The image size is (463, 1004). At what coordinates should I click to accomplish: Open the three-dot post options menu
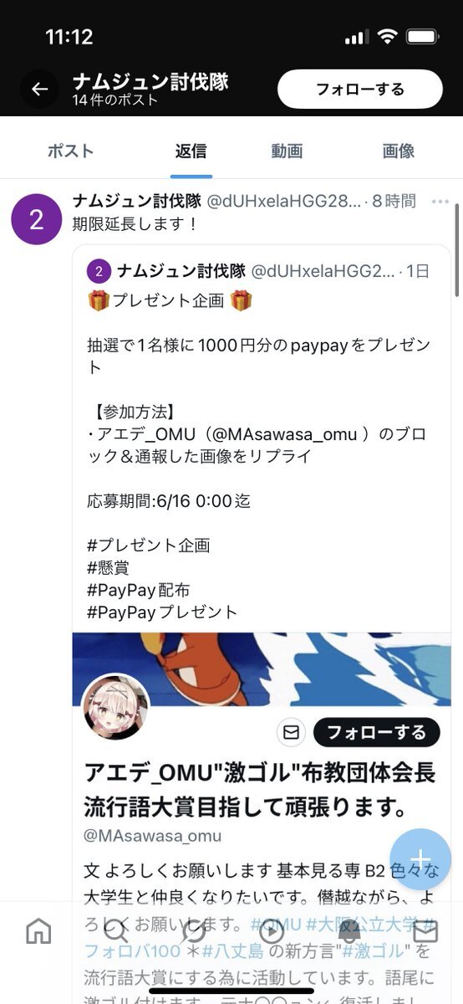click(x=440, y=202)
